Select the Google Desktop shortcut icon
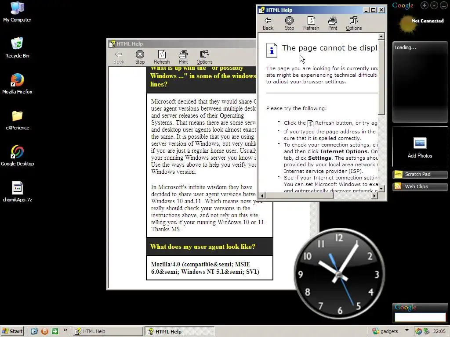 17,156
